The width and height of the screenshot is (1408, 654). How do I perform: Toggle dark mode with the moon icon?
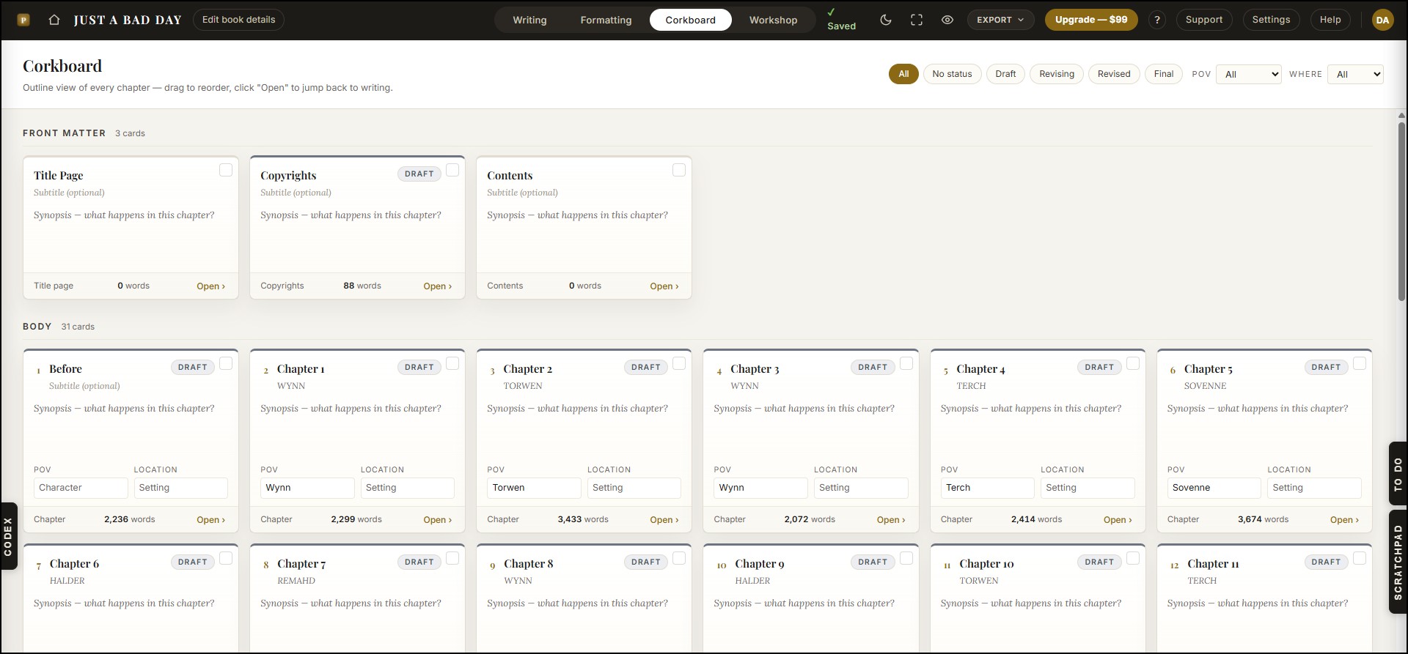[886, 20]
